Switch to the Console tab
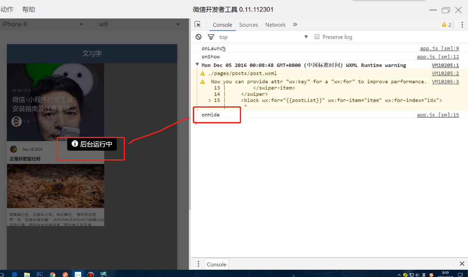This screenshot has width=468, height=277. 223,25
